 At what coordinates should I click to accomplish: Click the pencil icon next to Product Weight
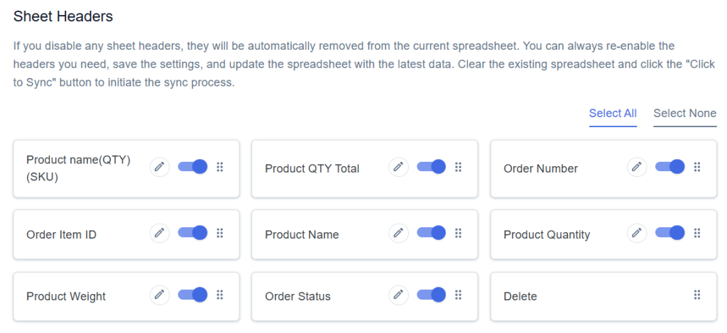pos(160,295)
